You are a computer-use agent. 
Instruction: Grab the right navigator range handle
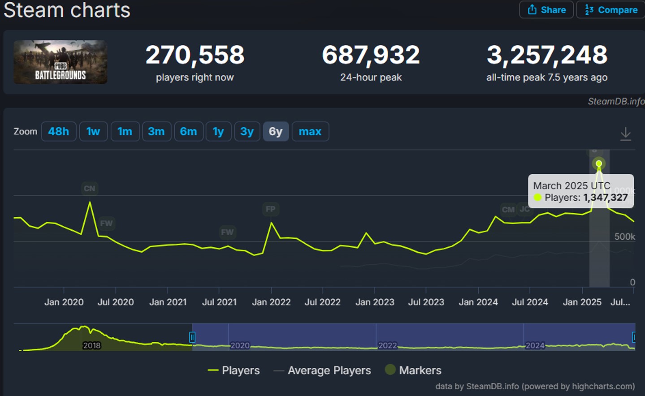(634, 337)
